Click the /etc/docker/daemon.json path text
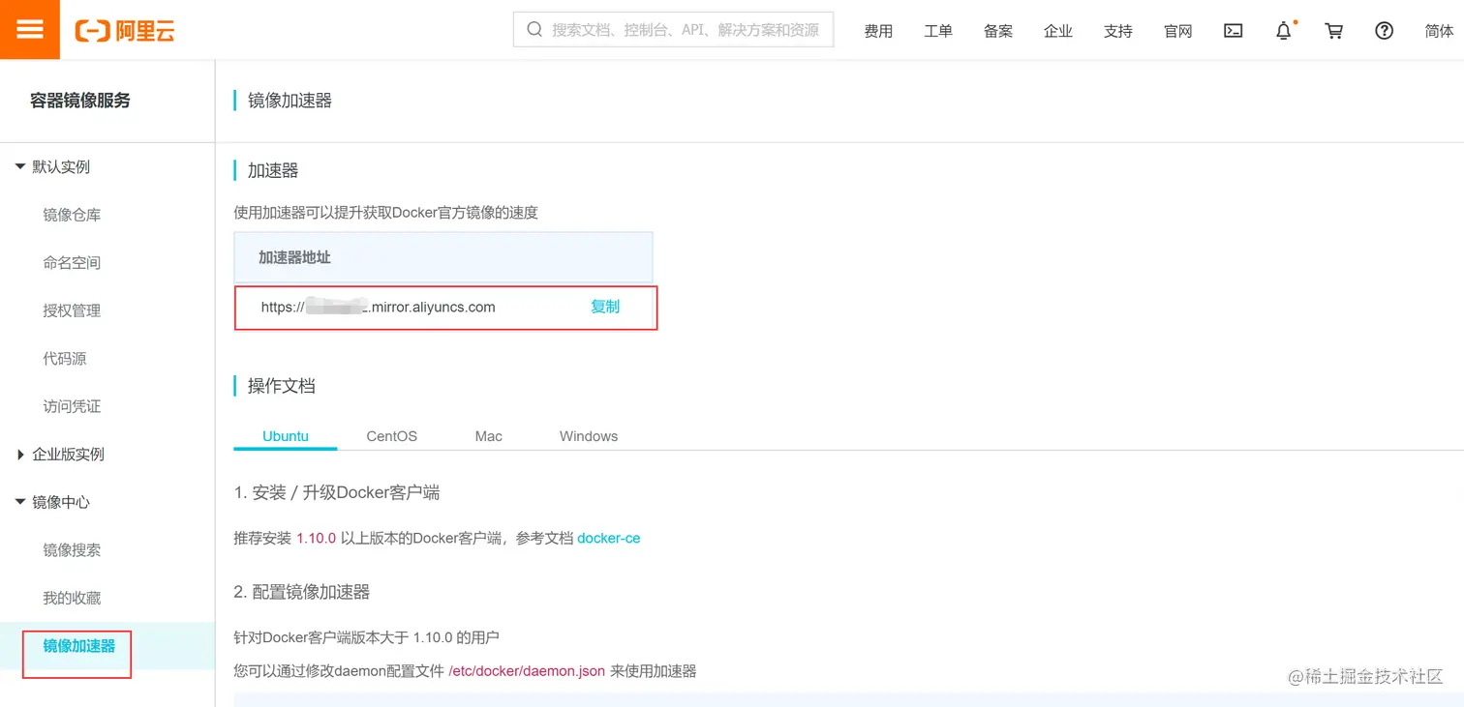 click(x=527, y=670)
